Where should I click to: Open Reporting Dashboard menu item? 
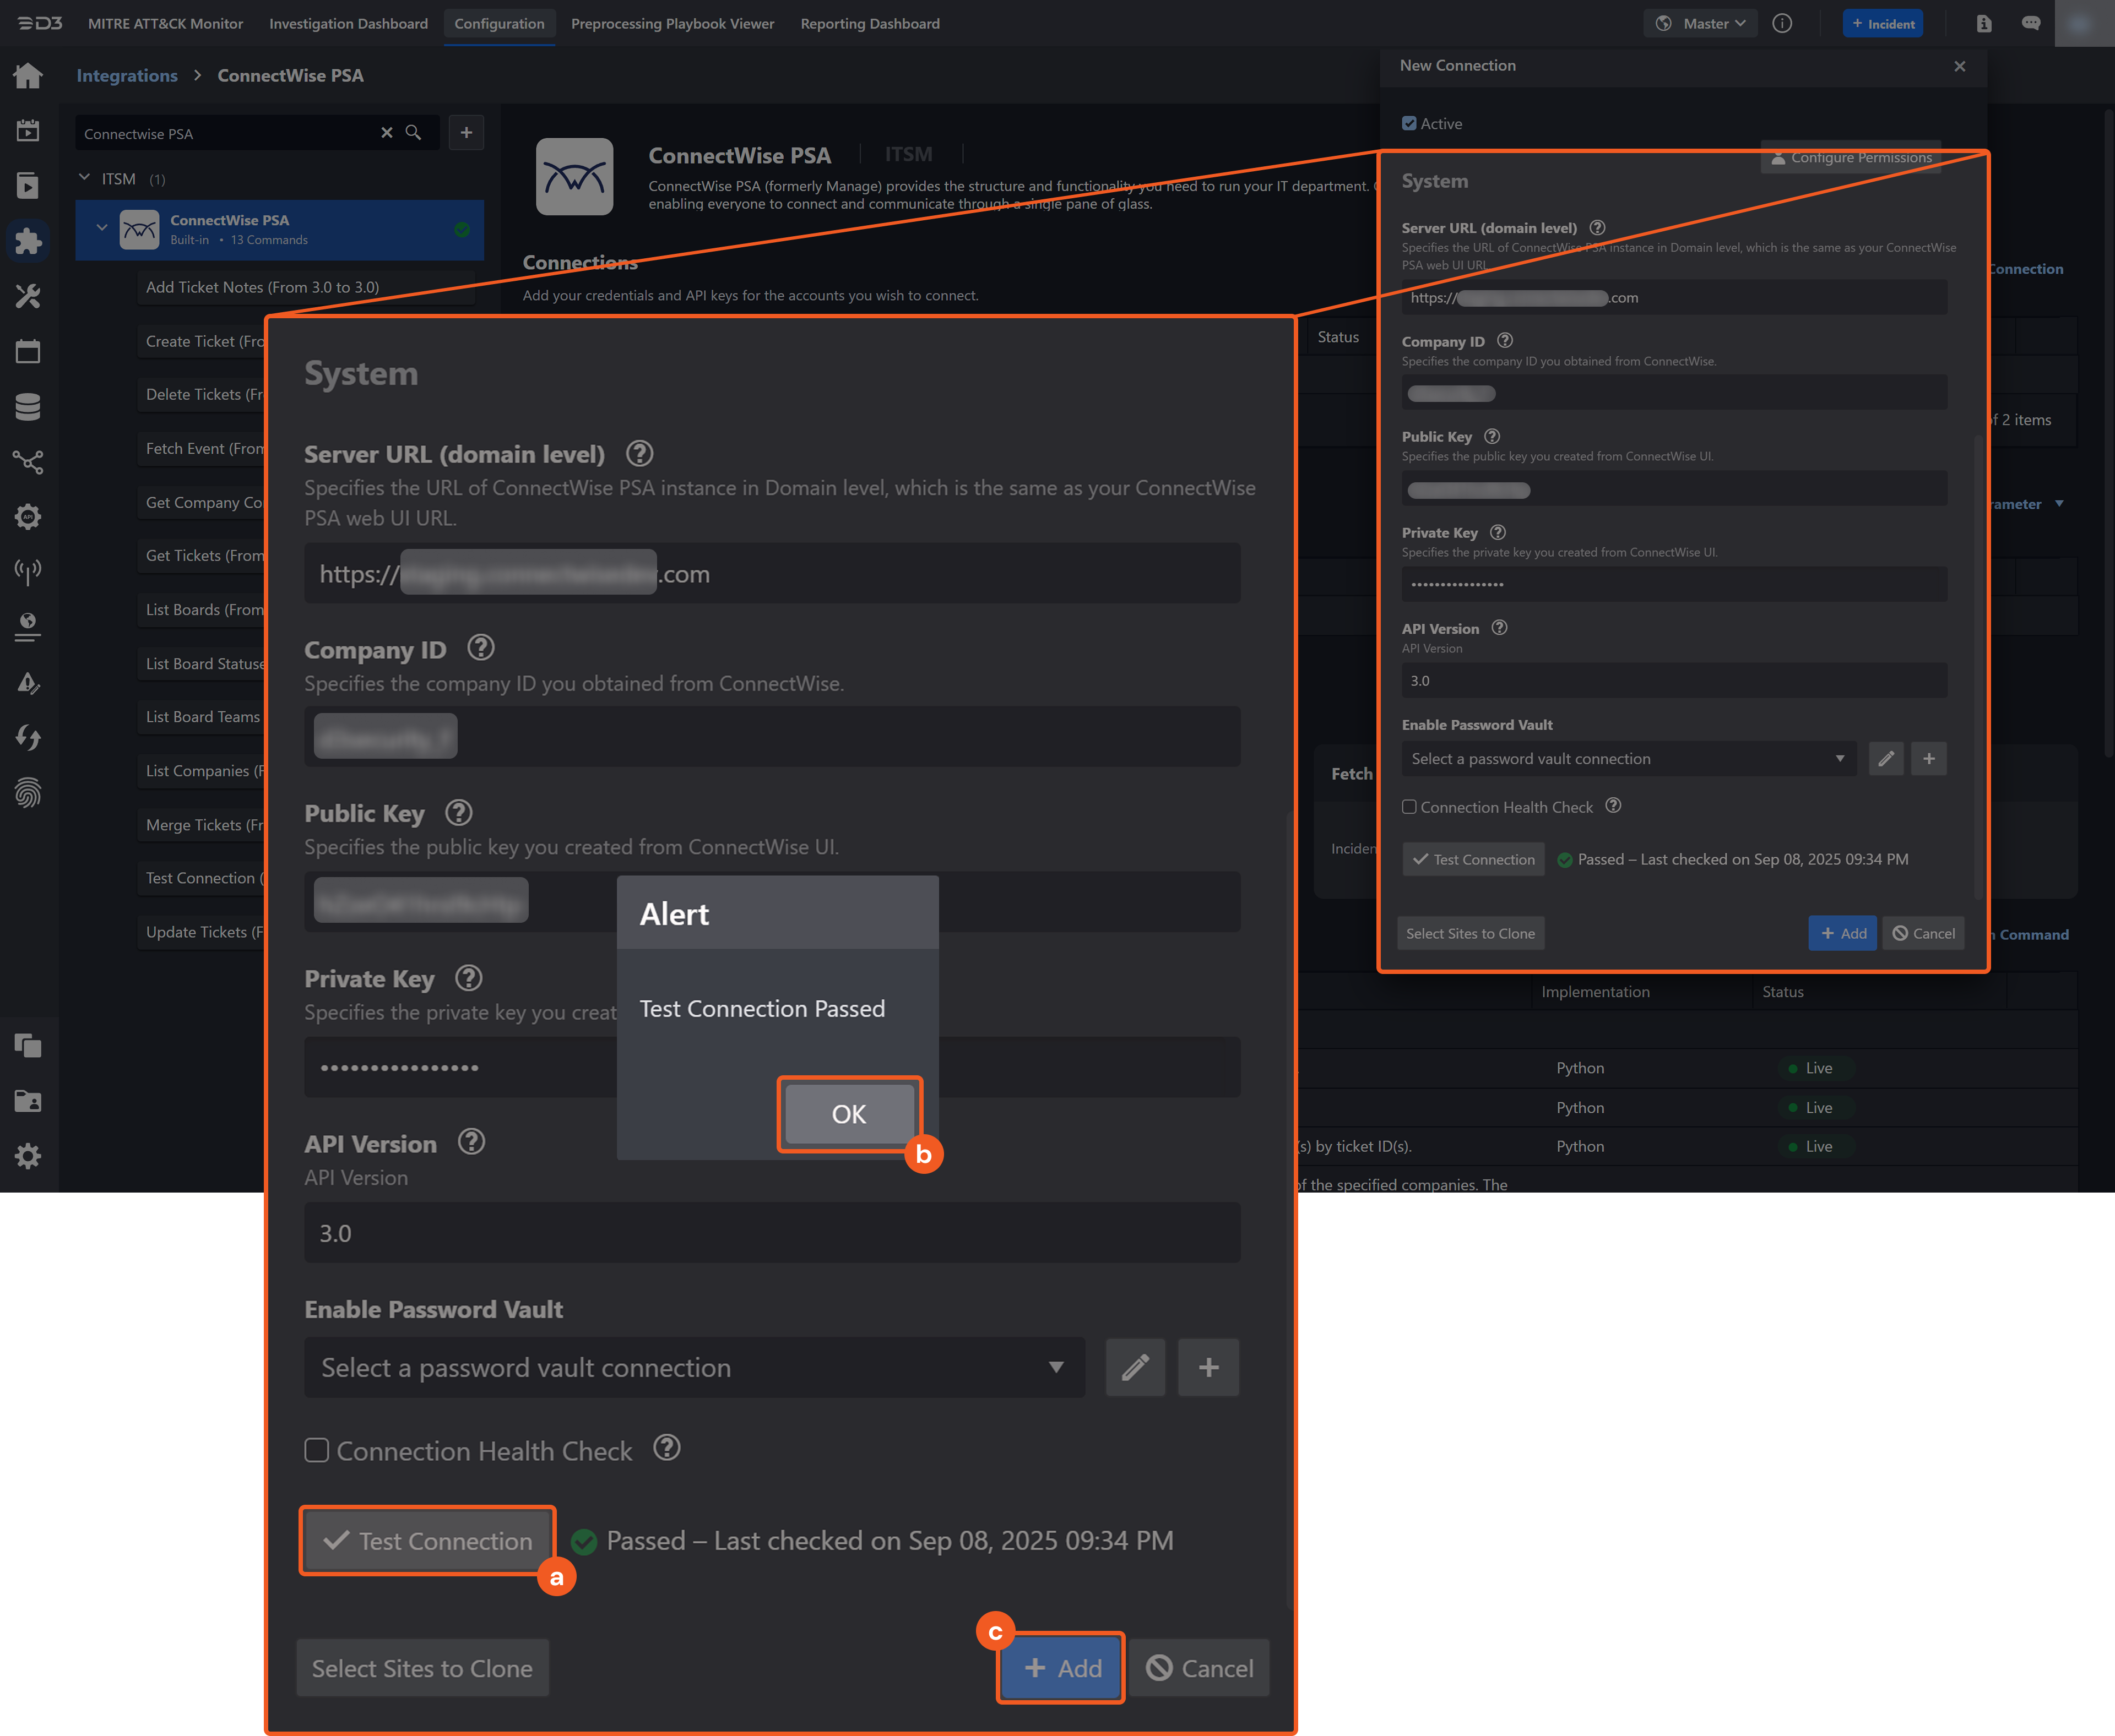coord(870,23)
